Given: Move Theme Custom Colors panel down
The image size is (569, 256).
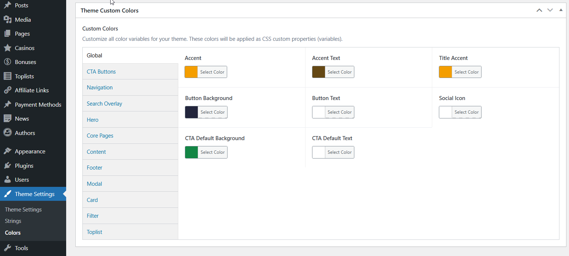Looking at the screenshot, I should pos(550,10).
